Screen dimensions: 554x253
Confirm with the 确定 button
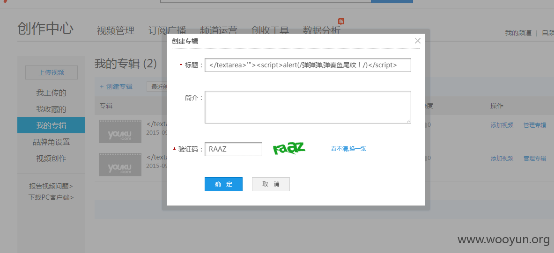tap(224, 184)
